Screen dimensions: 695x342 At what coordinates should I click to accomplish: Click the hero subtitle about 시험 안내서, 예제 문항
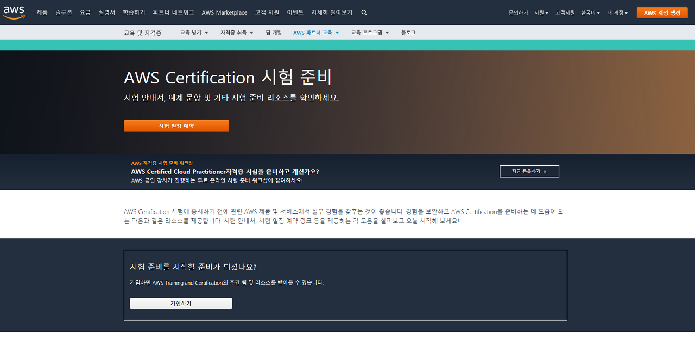point(231,98)
